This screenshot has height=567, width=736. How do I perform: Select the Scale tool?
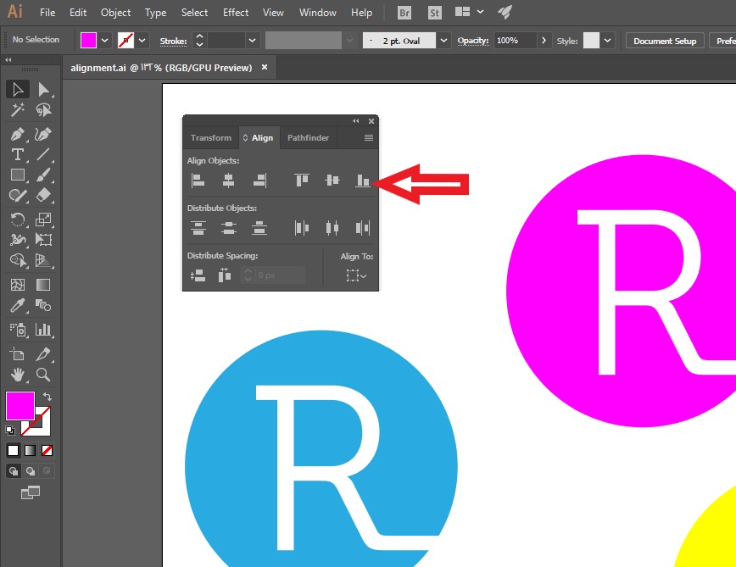[43, 219]
